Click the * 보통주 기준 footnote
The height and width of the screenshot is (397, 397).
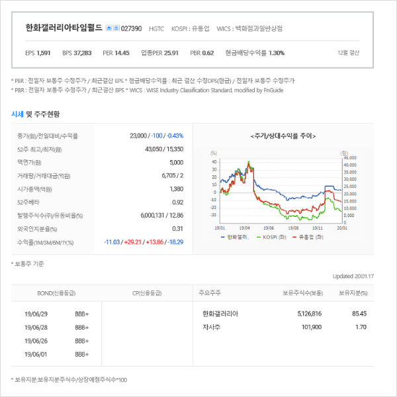27,264
